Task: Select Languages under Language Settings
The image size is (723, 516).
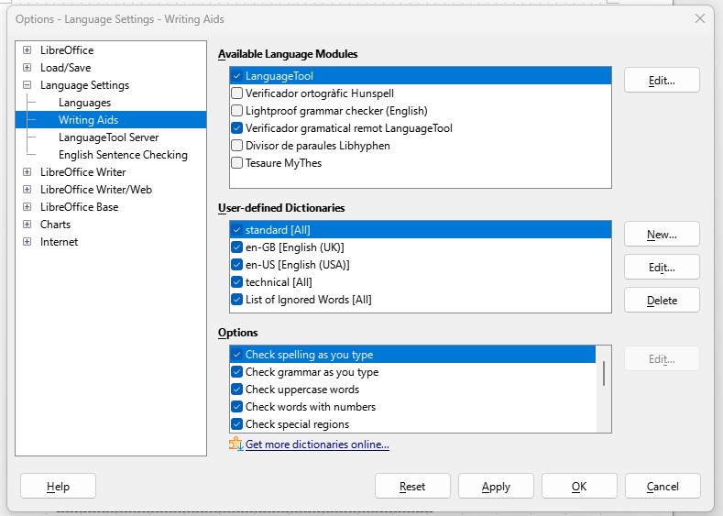Action: point(85,103)
